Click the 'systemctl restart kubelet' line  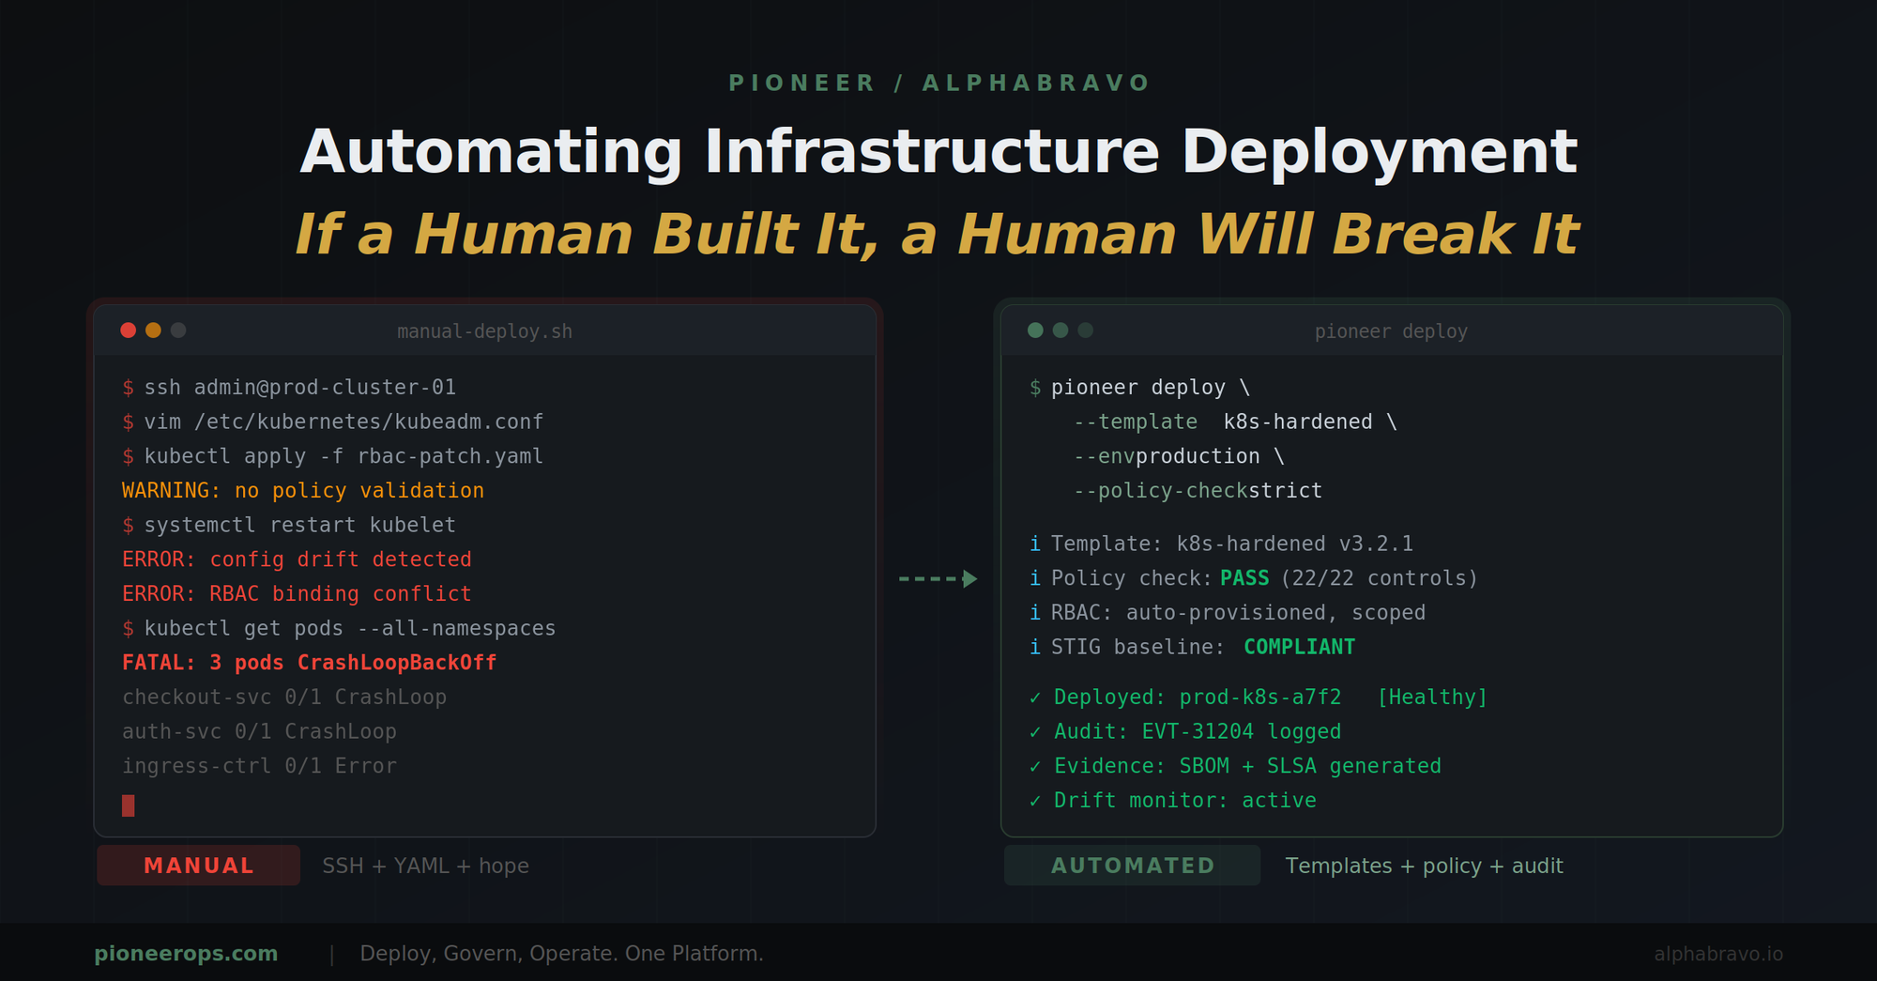click(289, 526)
